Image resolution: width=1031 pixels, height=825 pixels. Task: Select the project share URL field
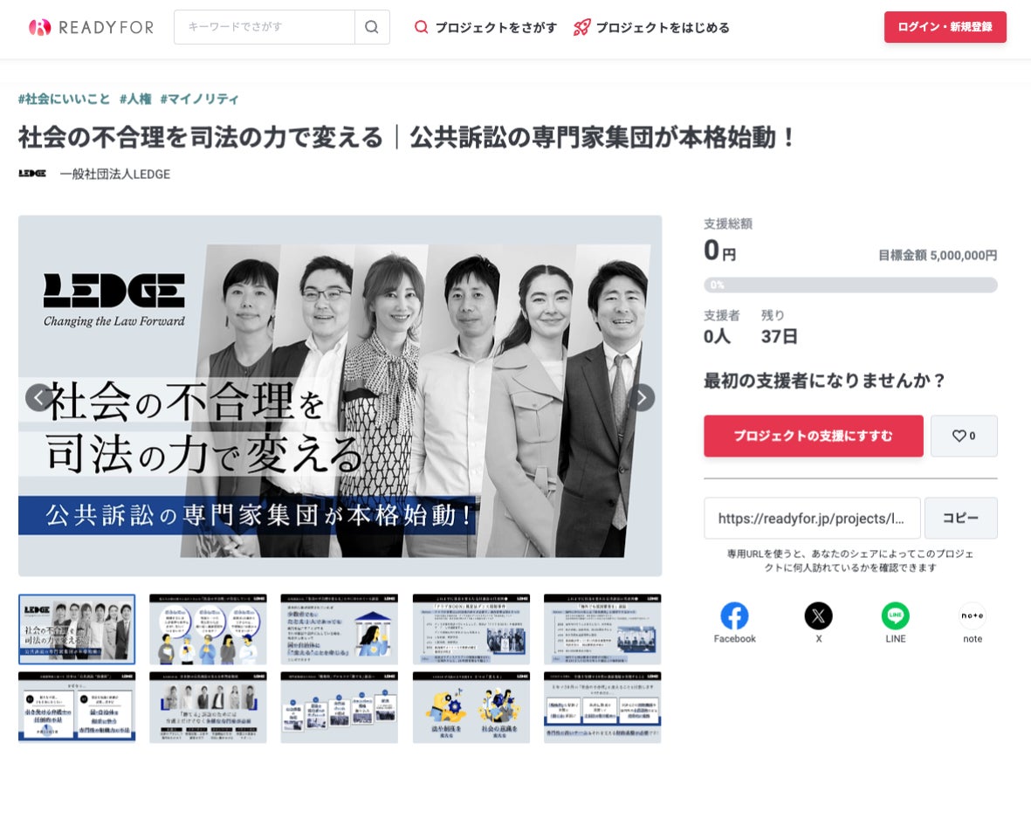[812, 518]
